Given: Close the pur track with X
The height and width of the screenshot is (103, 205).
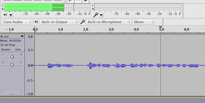Looking at the screenshot, I should [2, 36].
